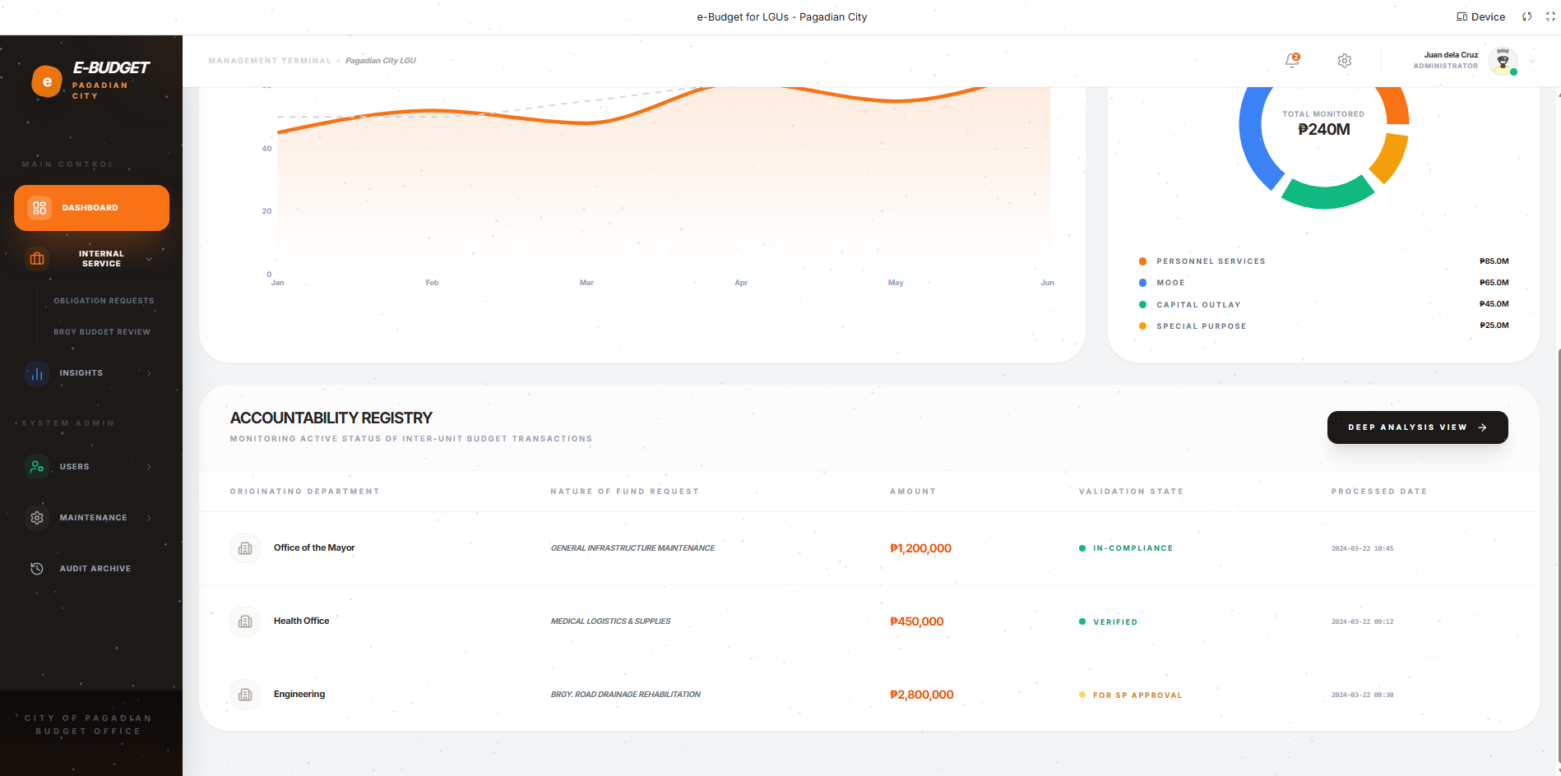This screenshot has width=1561, height=776.
Task: Open the user profile dropdown arrow
Action: pos(1532,61)
